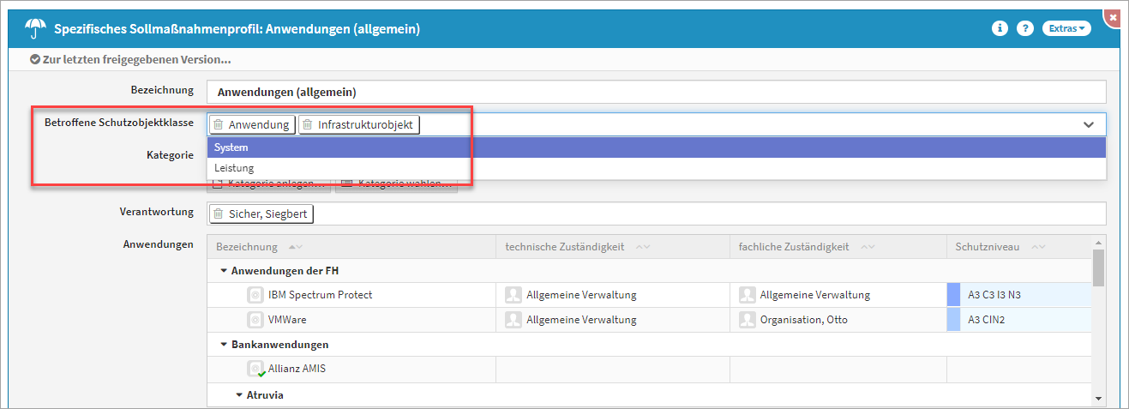Click into the Bezeichnung text field
The image size is (1129, 409).
click(x=656, y=92)
